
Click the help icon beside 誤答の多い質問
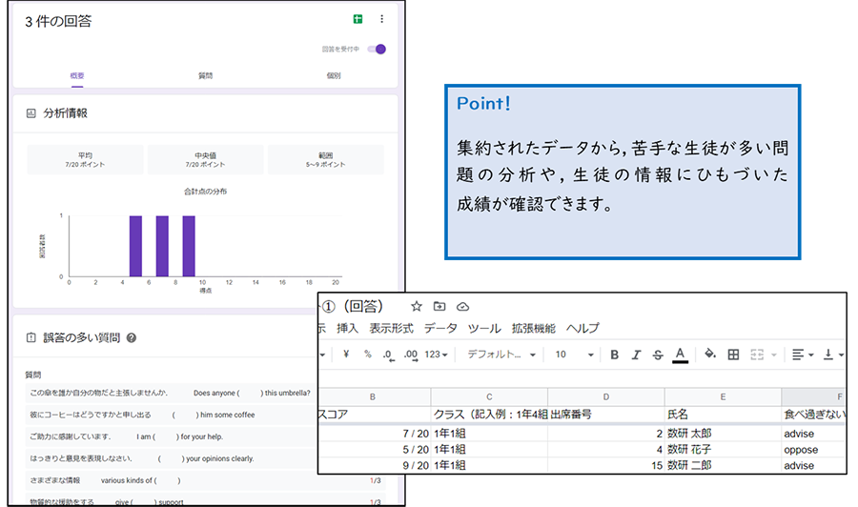click(x=132, y=337)
